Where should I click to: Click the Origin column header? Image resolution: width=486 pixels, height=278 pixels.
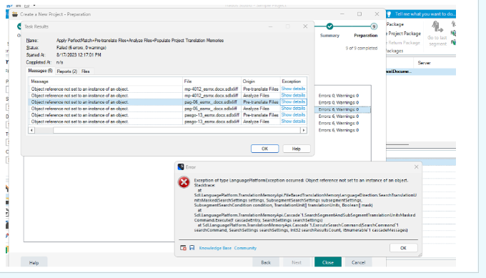tap(261, 81)
